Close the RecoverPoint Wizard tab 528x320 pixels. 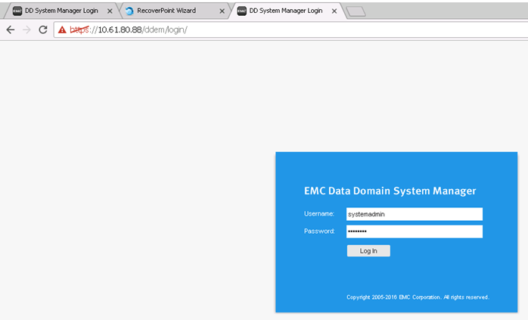click(x=222, y=11)
